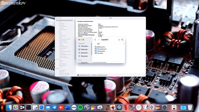Screen dimensions: 199x112
Task: Sort by the Имя column header
Action: tap(99, 44)
